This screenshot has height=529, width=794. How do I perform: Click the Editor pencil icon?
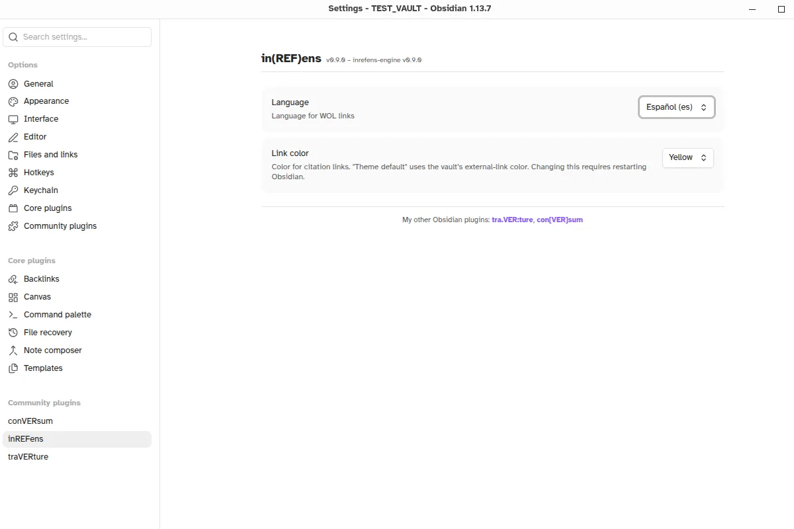(13, 138)
